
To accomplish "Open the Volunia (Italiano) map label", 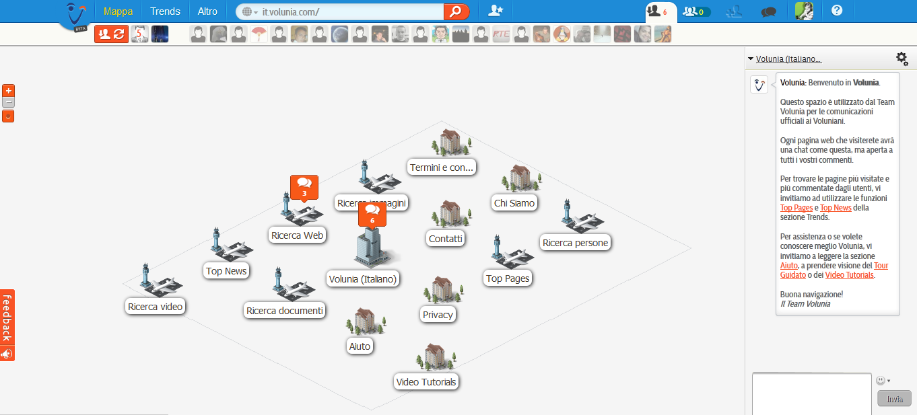I will [x=363, y=278].
